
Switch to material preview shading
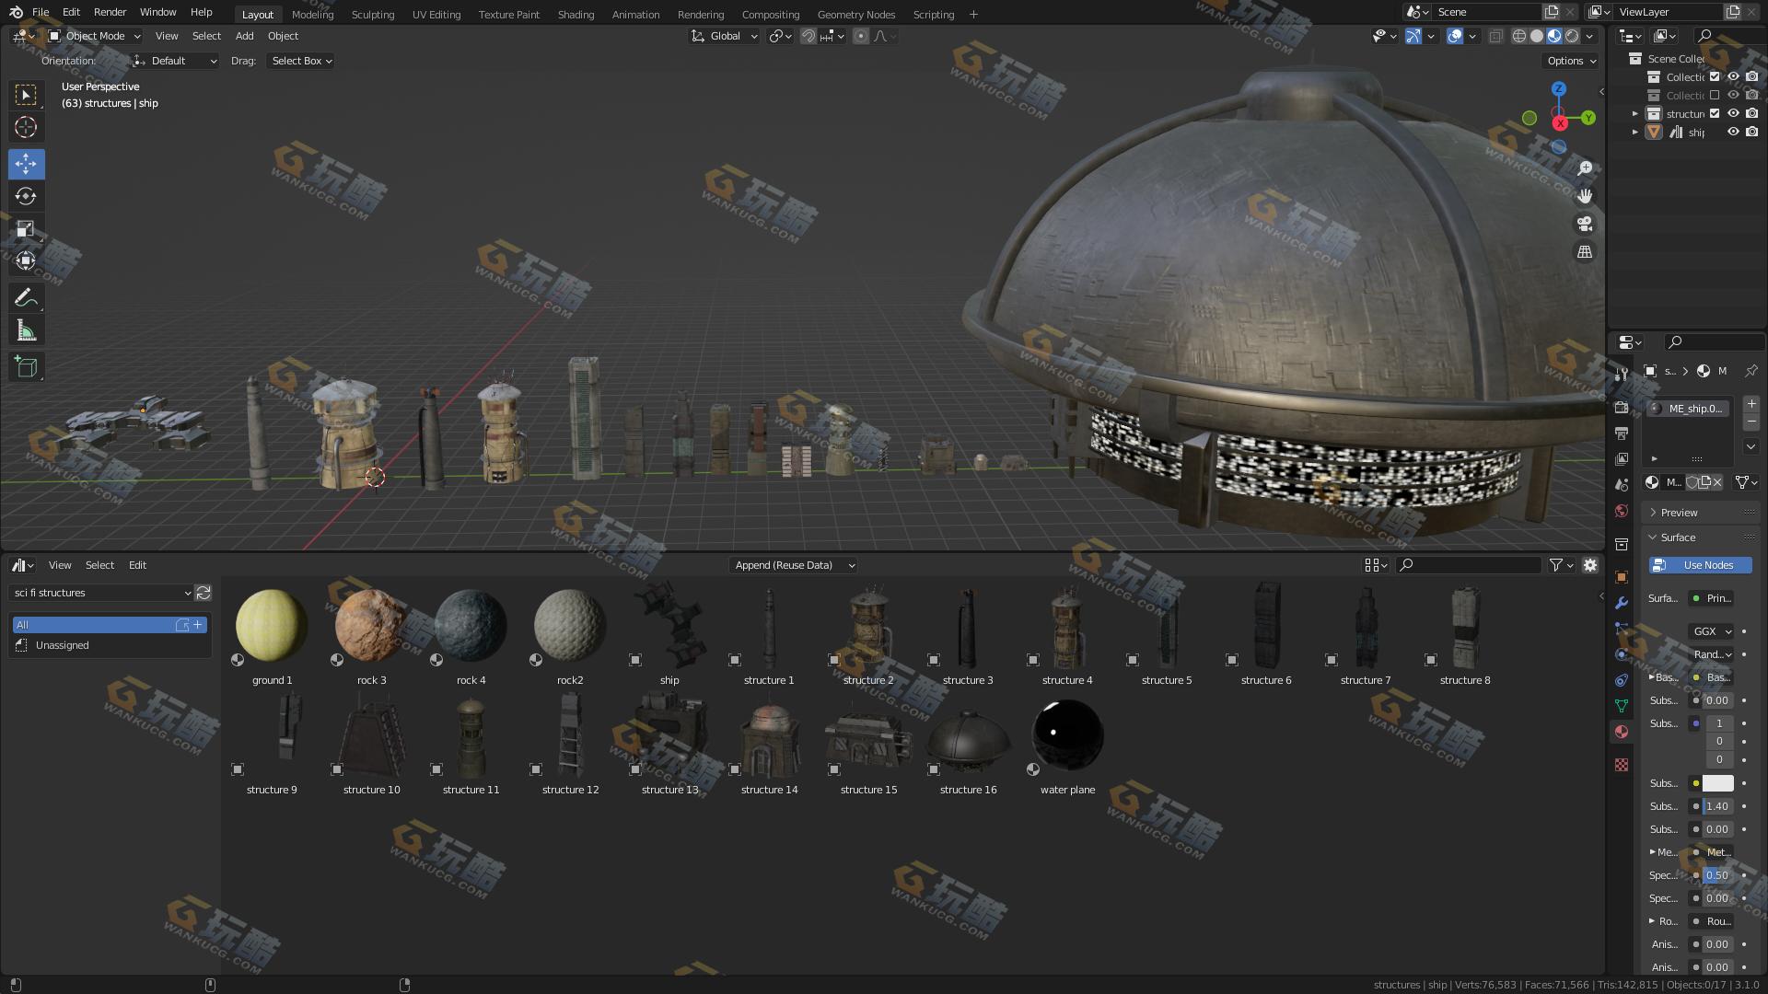pos(1554,36)
